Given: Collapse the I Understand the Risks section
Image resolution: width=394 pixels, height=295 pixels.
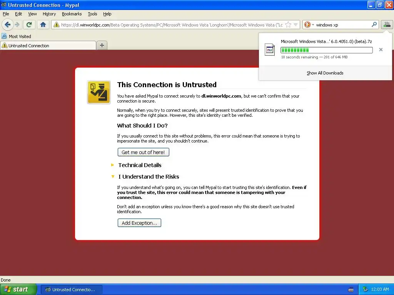Looking at the screenshot, I should click(149, 177).
